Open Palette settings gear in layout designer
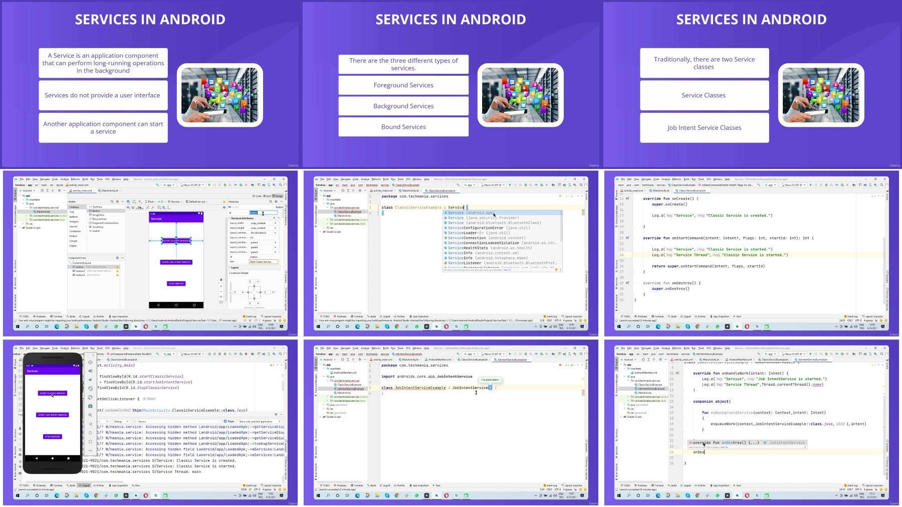The height and width of the screenshot is (507, 902). pos(117,202)
